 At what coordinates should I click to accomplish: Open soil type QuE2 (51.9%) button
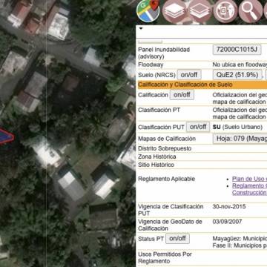click(237, 75)
